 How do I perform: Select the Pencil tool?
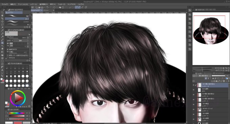pyautogui.click(x=2, y=36)
